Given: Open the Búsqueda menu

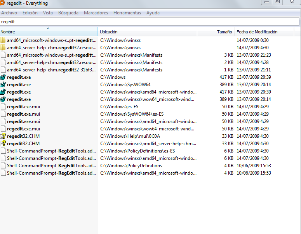Looking at the screenshot, I should (x=68, y=13).
